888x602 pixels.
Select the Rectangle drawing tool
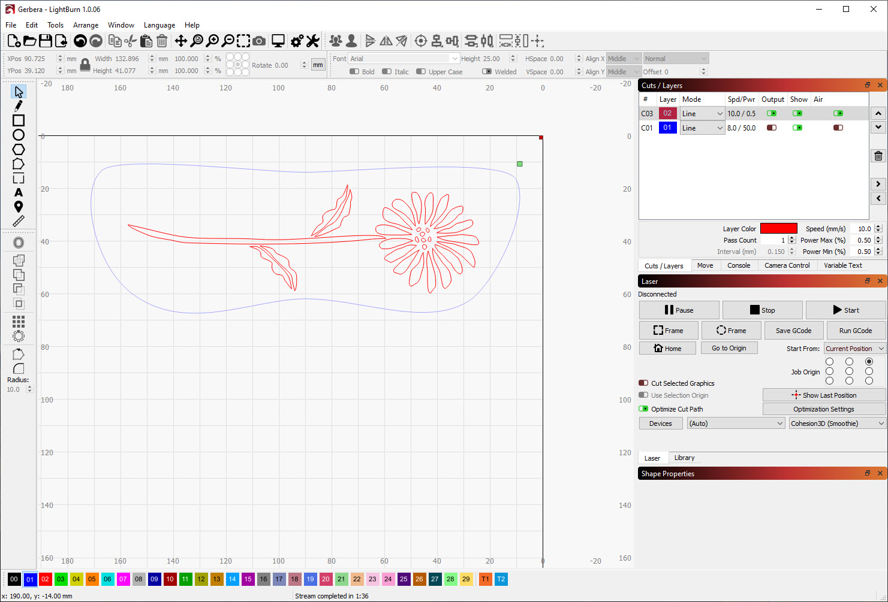pos(19,120)
